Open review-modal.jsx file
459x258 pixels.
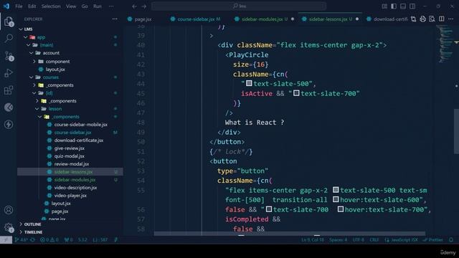click(72, 164)
